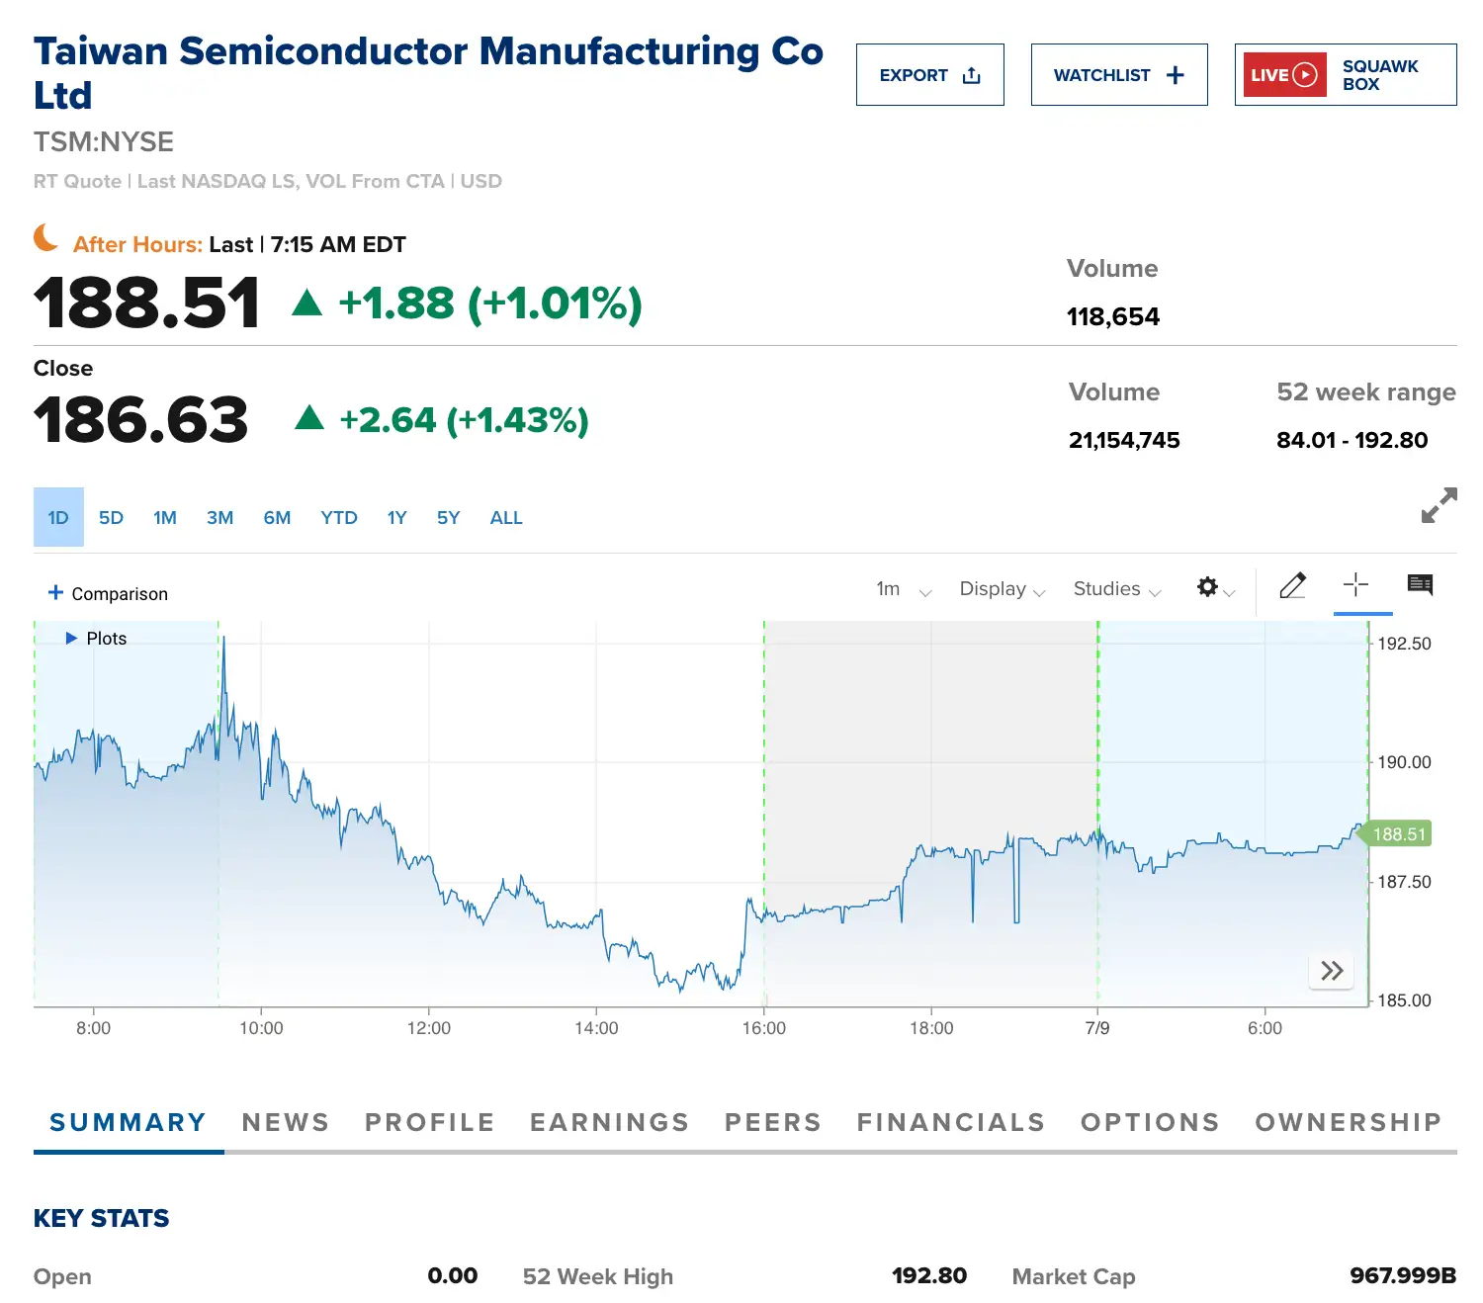Click the Market Cap value 967.999B
This screenshot has height=1303, width=1483.
[x=1403, y=1276]
